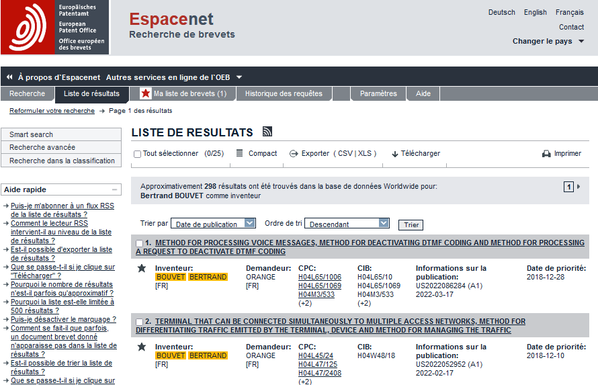Click the Exporter arrow icon
The width and height of the screenshot is (598, 385).
tap(294, 154)
